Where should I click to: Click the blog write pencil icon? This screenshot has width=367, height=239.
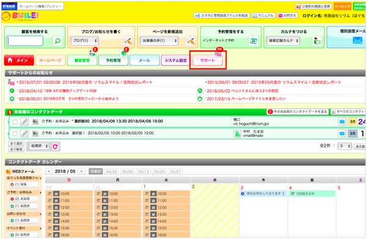point(128,41)
